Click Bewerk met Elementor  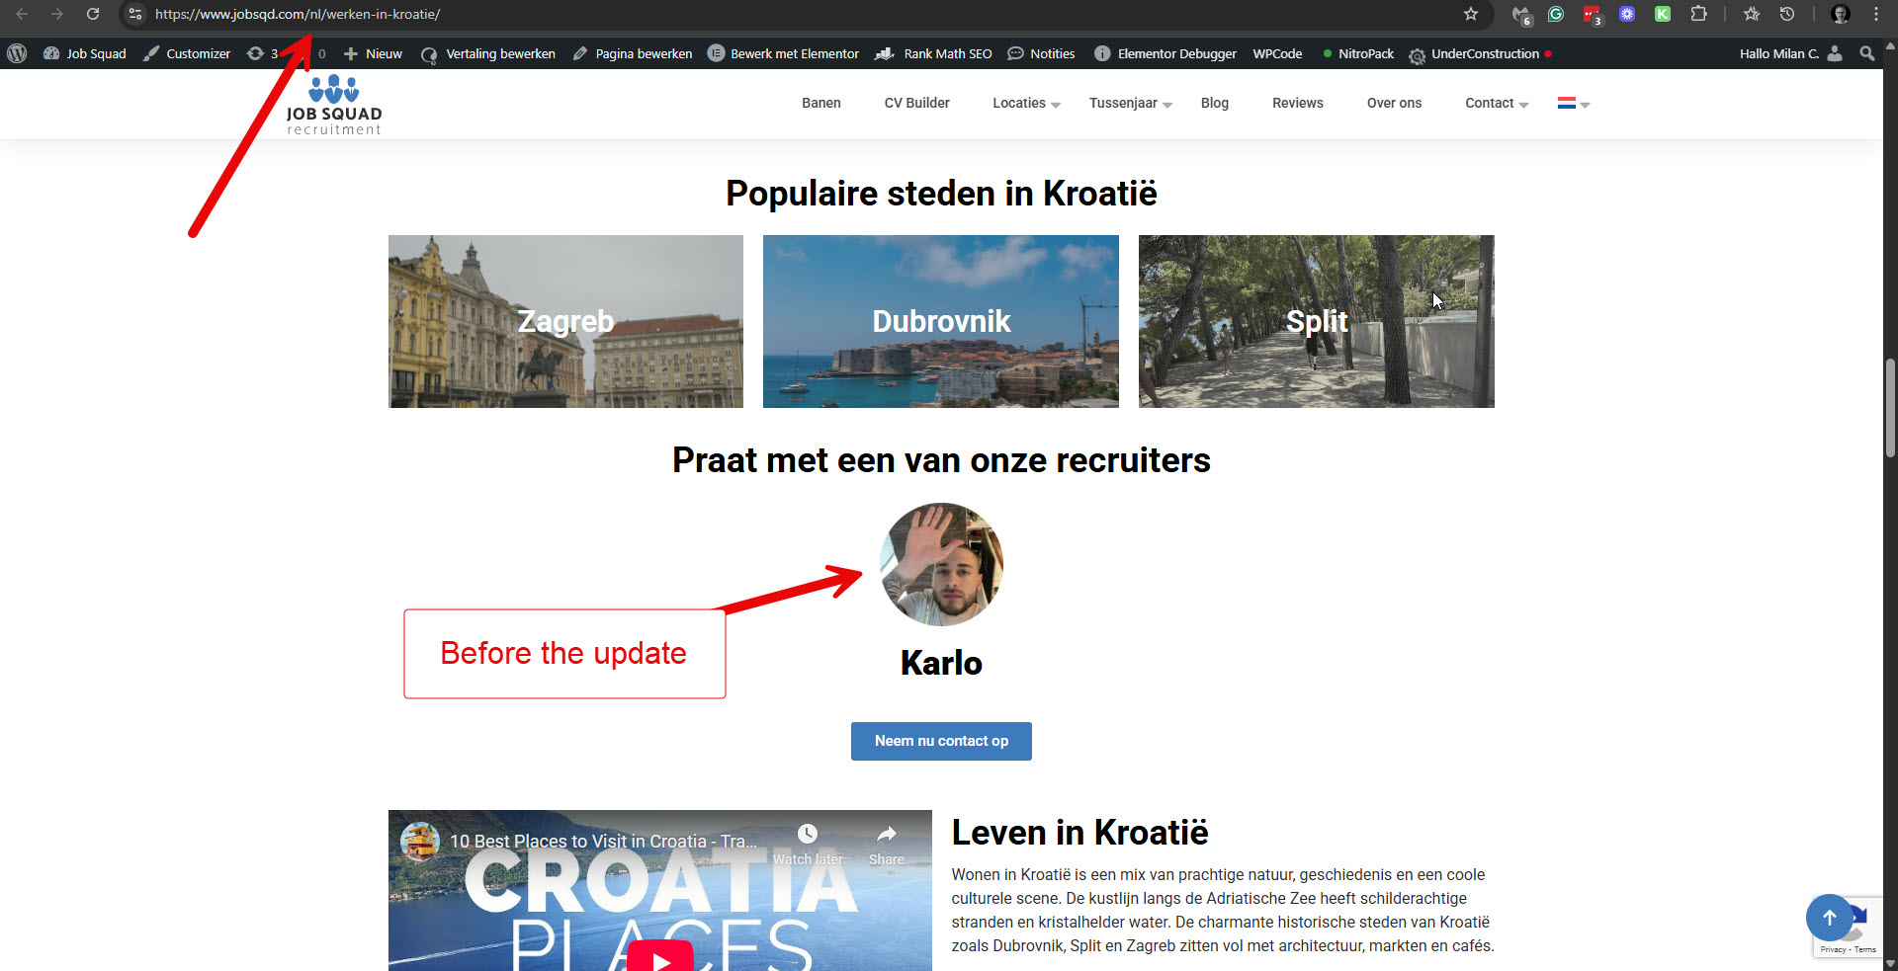[784, 53]
